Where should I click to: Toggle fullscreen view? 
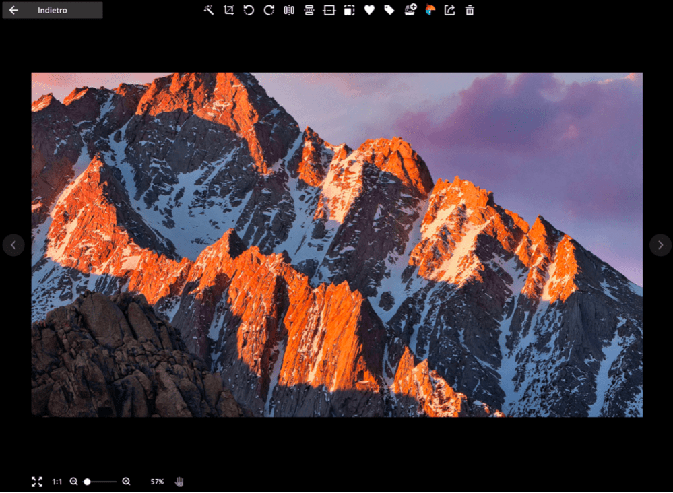[37, 482]
